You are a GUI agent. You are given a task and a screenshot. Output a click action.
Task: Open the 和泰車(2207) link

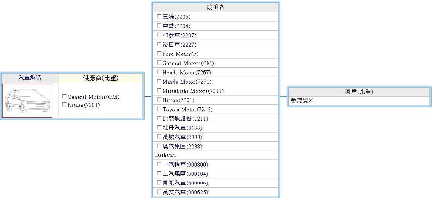(x=179, y=36)
